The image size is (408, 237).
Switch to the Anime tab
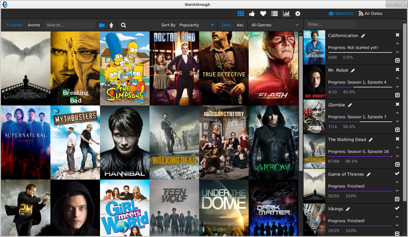coord(34,25)
